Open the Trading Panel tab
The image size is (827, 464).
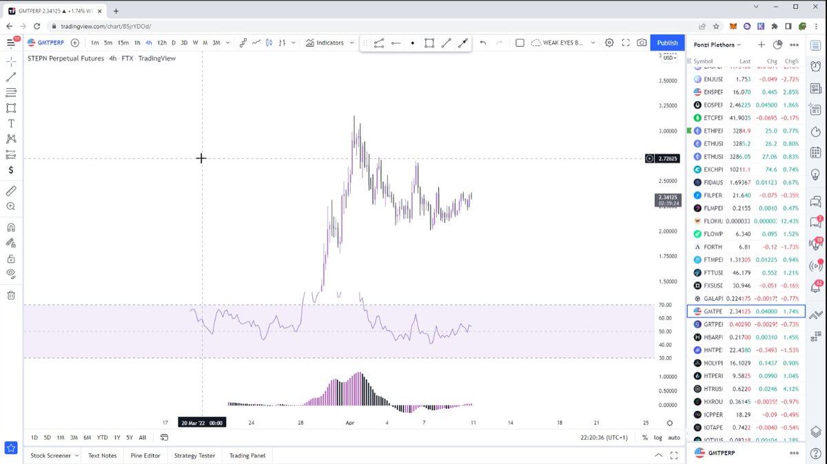point(247,455)
